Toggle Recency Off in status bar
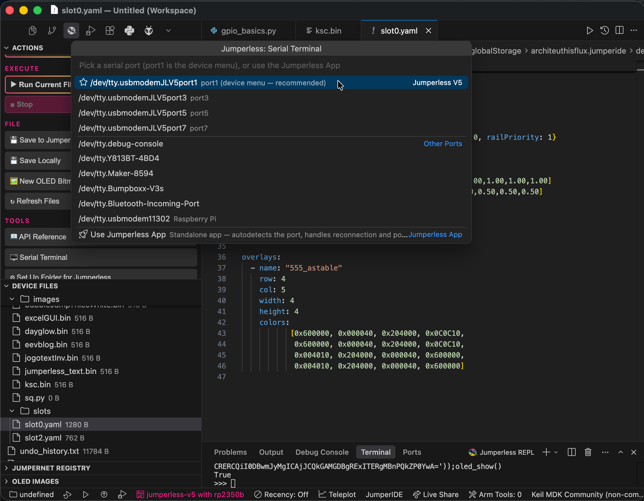This screenshot has width=644, height=501. [281, 495]
